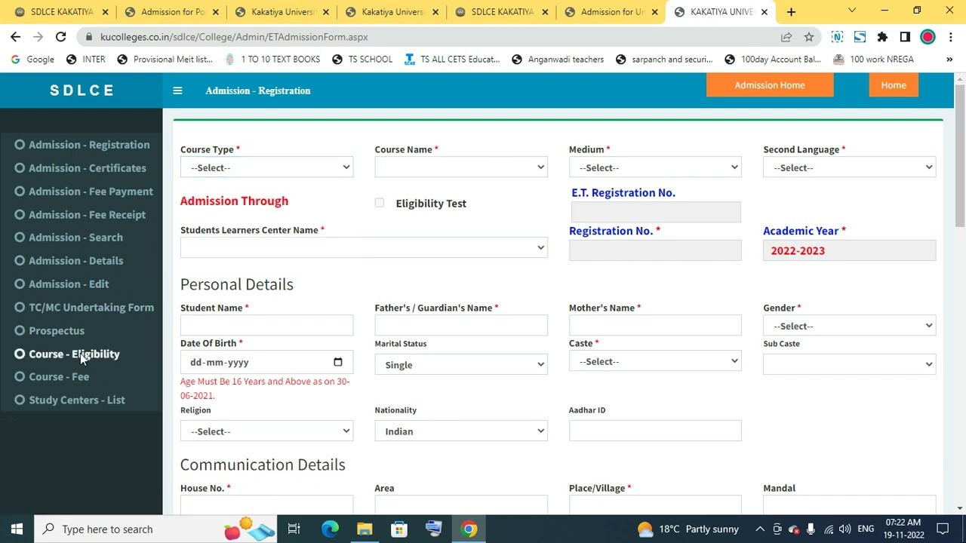966x543 pixels.
Task: Click the volume speaker icon in system tray
Action: point(844,529)
